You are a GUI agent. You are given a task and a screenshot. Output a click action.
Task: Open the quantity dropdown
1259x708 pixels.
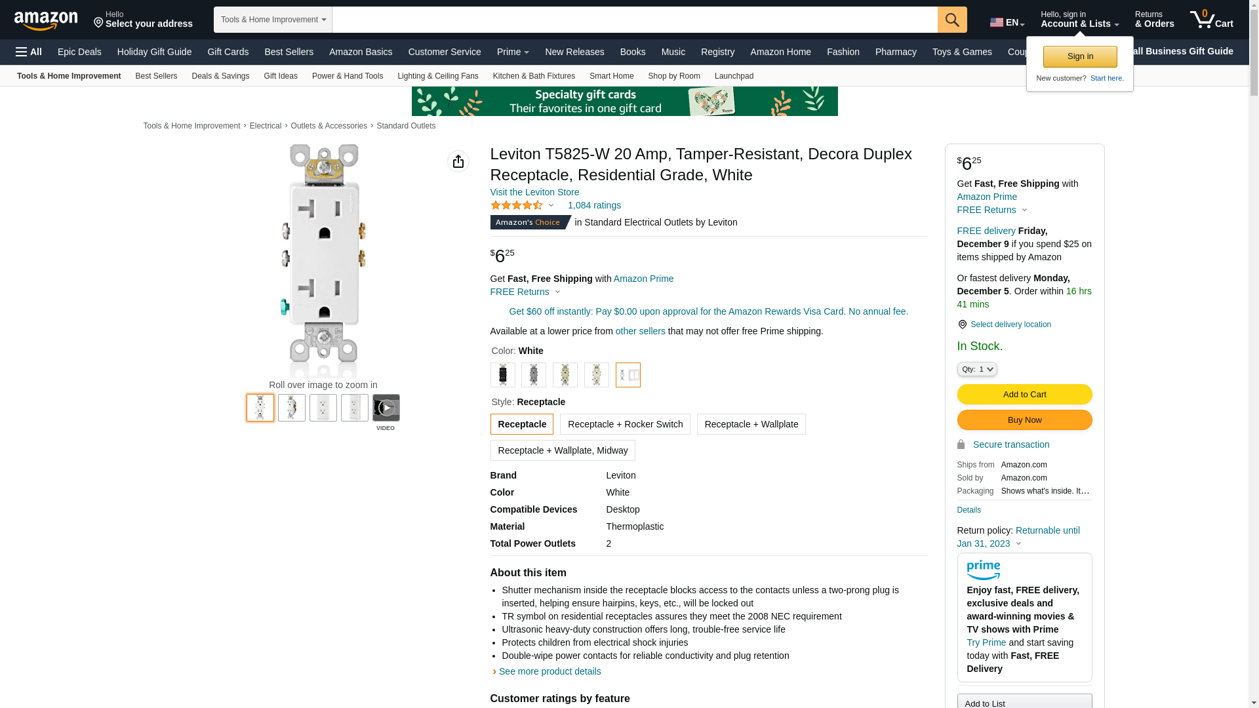point(976,370)
